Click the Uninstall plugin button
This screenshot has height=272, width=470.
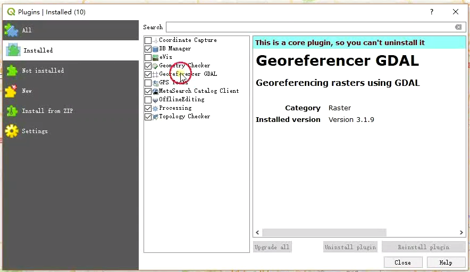click(350, 247)
